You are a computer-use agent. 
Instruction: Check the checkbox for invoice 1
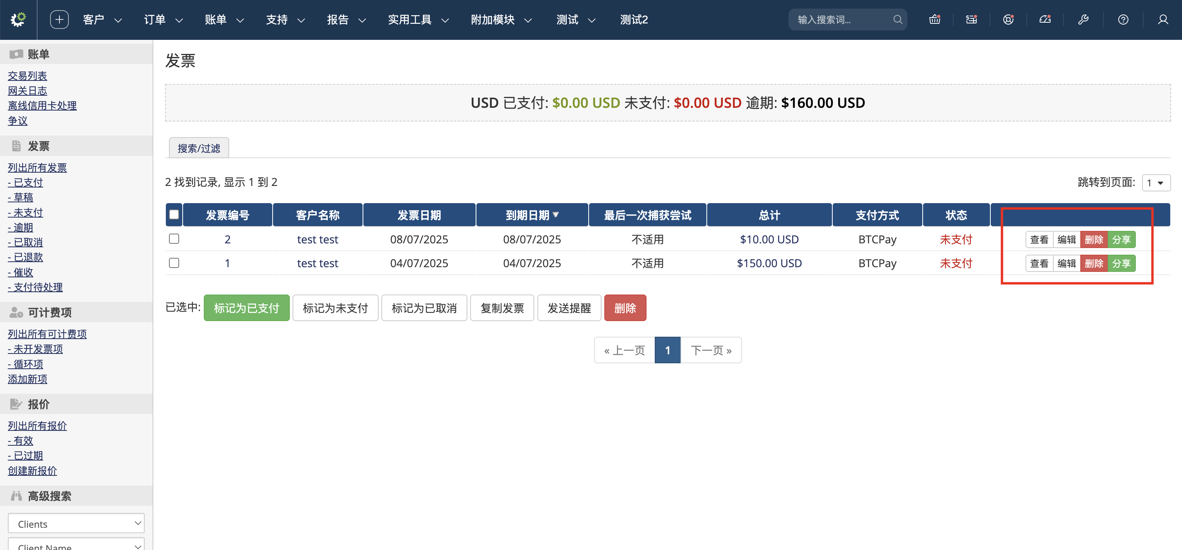[x=174, y=262]
